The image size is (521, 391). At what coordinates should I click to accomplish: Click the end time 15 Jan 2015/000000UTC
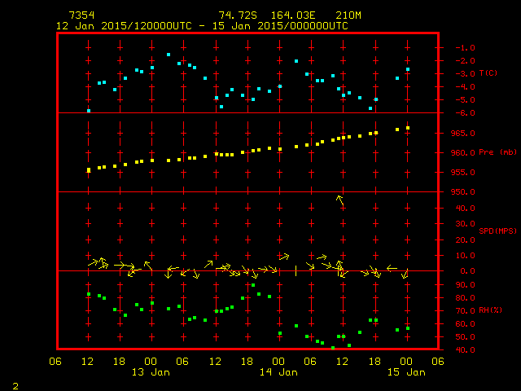point(278,26)
